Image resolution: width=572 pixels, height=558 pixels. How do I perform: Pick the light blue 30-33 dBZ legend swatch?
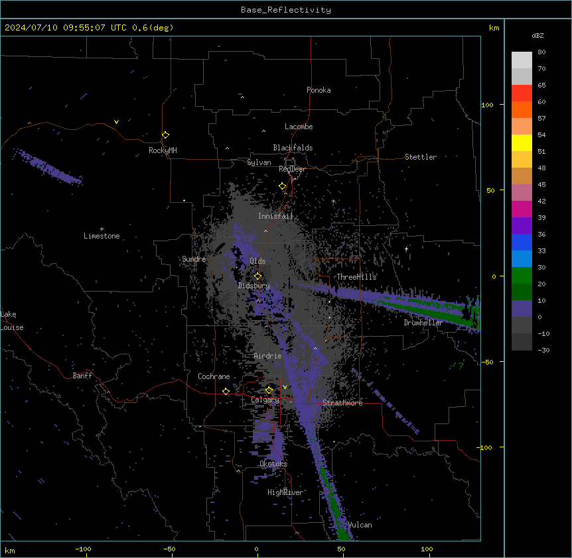click(x=522, y=258)
